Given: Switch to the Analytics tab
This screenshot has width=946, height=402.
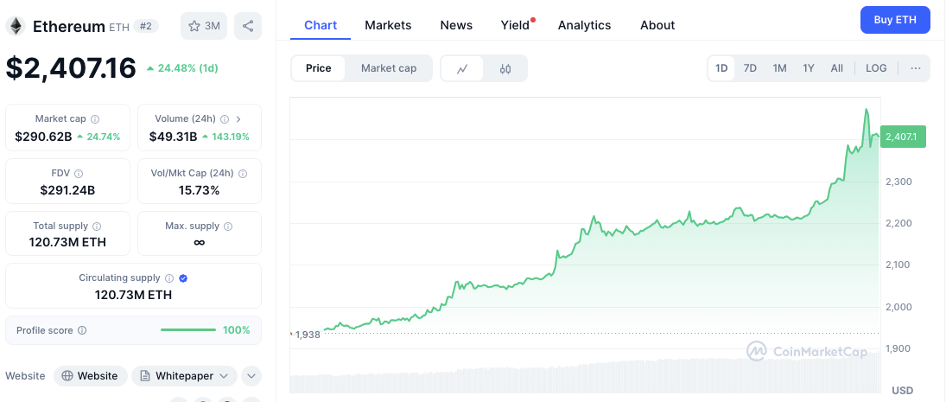Looking at the screenshot, I should pos(584,25).
